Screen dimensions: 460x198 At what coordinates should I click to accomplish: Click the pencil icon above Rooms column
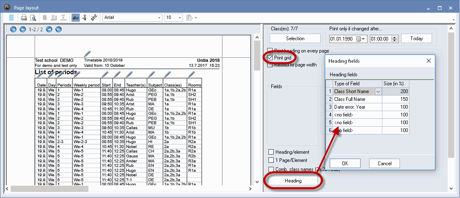click(192, 75)
